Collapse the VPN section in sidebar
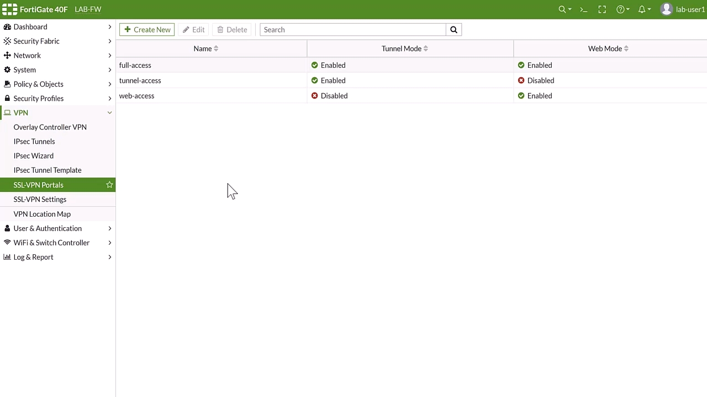Image resolution: width=707 pixels, height=397 pixels. (x=109, y=112)
